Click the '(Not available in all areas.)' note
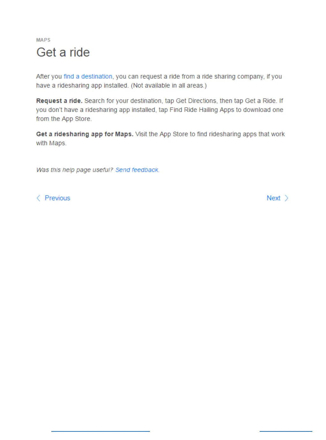 (x=169, y=85)
